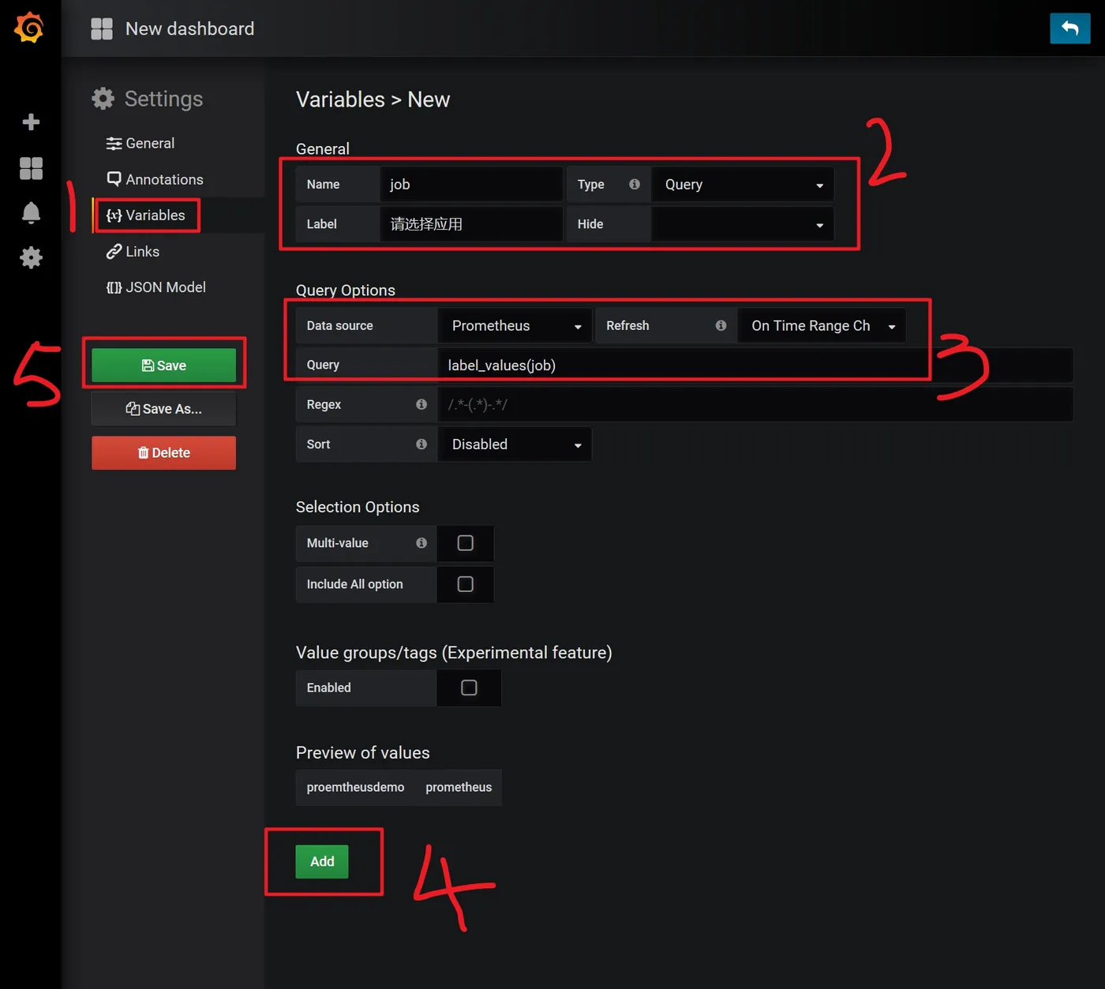Open the Hide dropdown

tap(742, 224)
